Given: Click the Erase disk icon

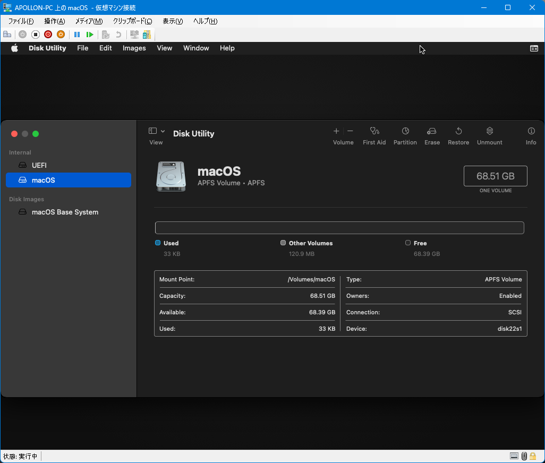Looking at the screenshot, I should click(x=432, y=131).
